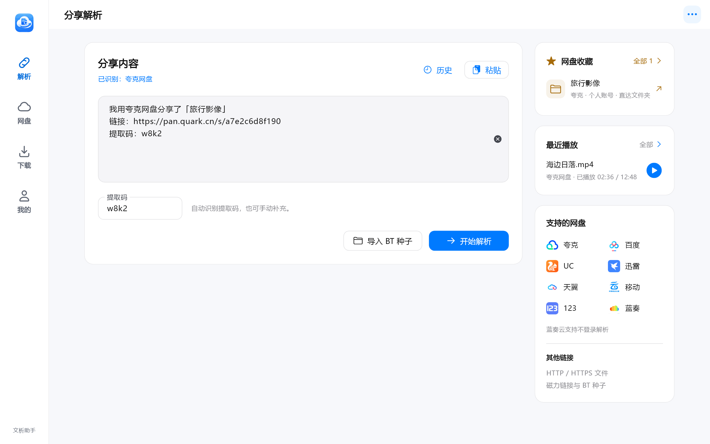The height and width of the screenshot is (444, 710).
Task: Click the 旅行影像 favorite title
Action: (585, 83)
